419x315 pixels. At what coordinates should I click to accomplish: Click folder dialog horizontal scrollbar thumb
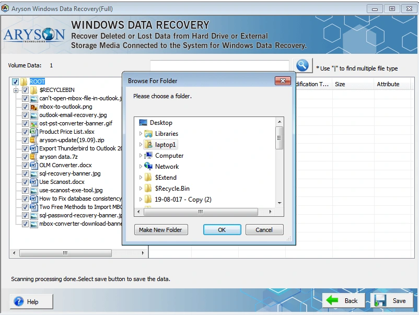pyautogui.click(x=201, y=212)
